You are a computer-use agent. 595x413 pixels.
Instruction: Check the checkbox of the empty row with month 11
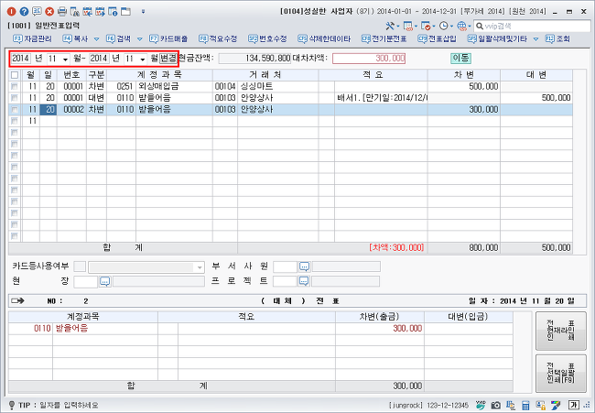point(15,121)
